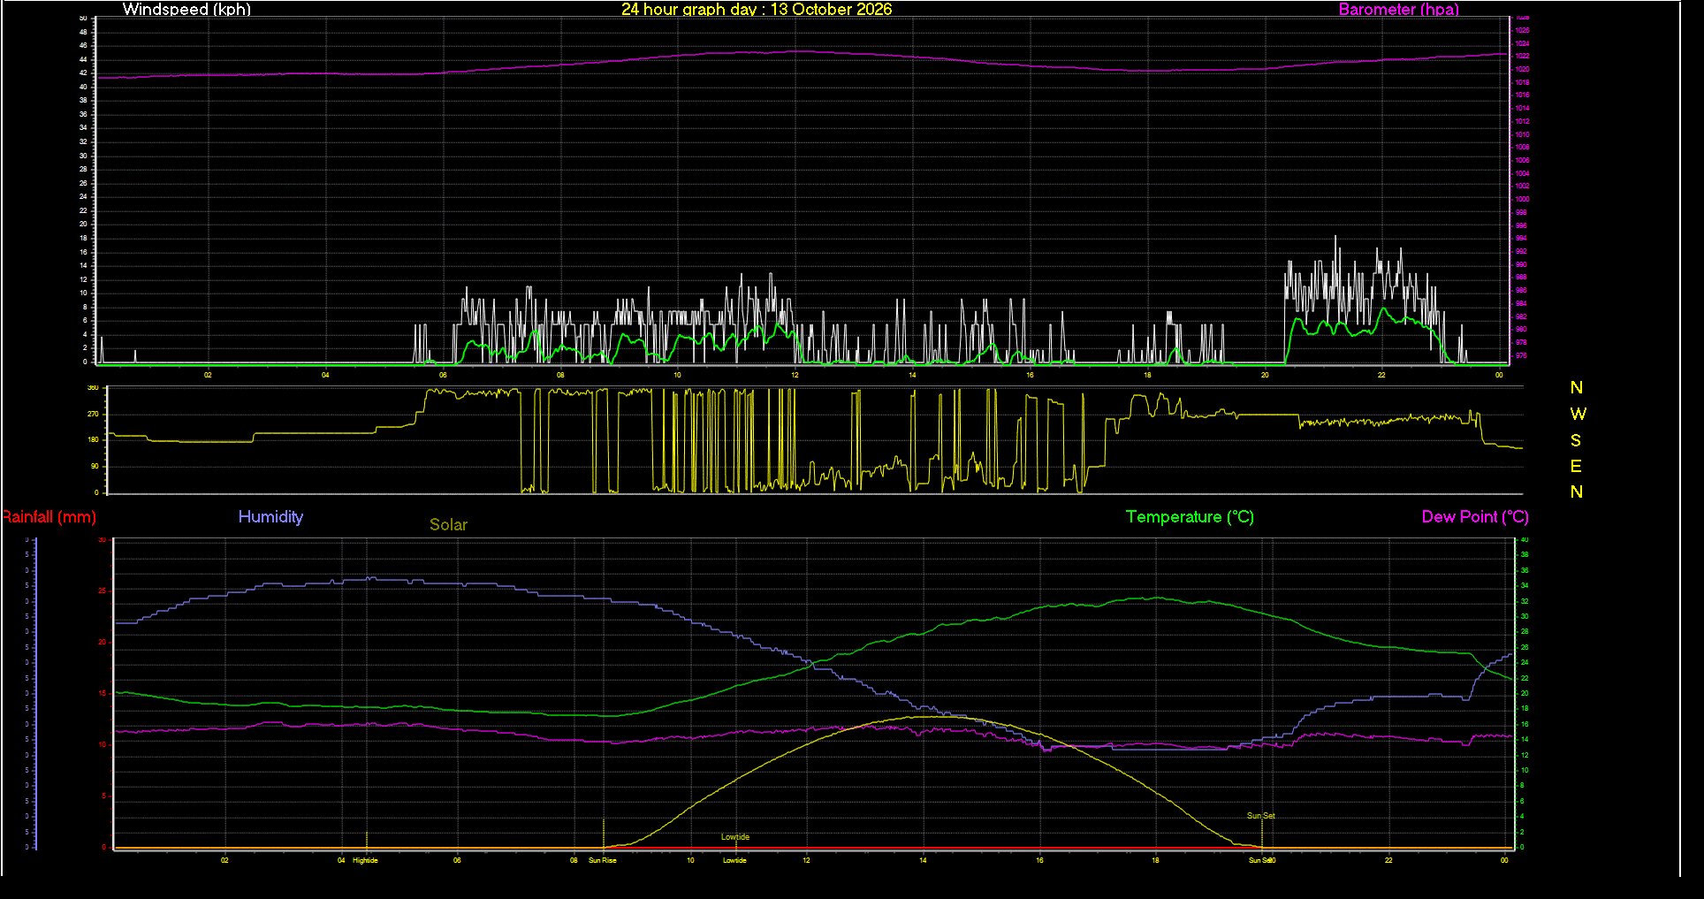
Task: Select the 'Hightide' label on the time axis
Action: coord(365,860)
